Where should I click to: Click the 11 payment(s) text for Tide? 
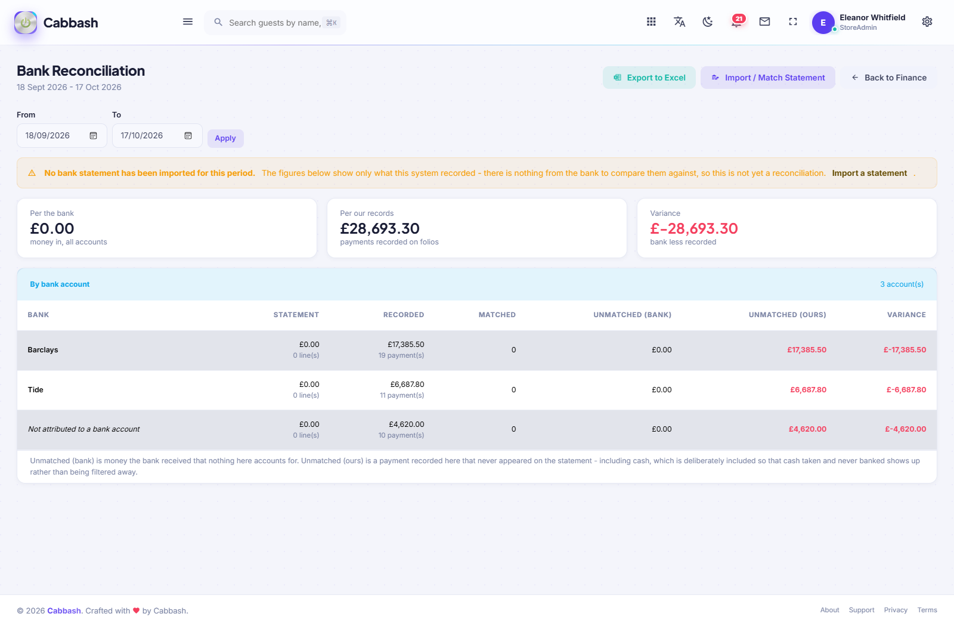point(402,395)
